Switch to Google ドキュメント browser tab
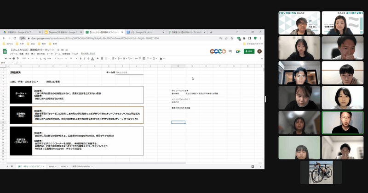The height and width of the screenshot is (193, 368). coord(144,32)
